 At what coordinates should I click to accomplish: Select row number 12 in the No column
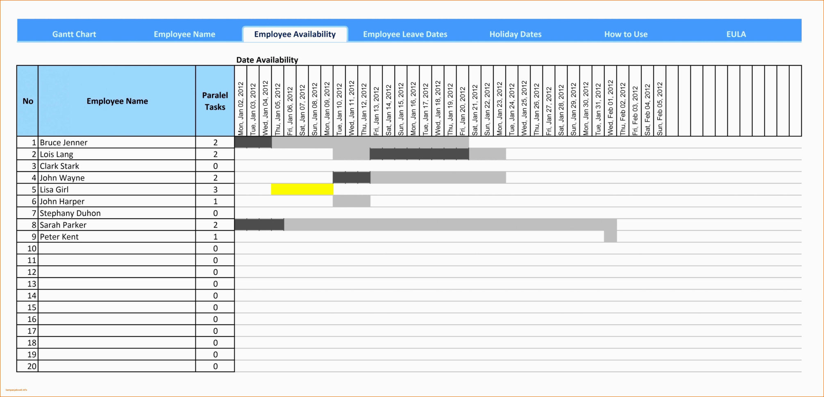(x=28, y=272)
